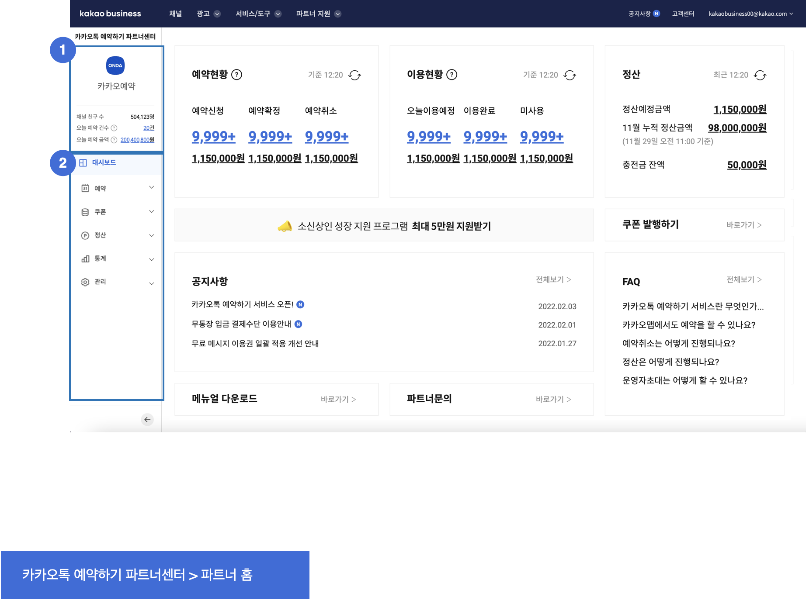Open the 채널 top menu item
Screen dimensions: 806x600
pyautogui.click(x=175, y=14)
